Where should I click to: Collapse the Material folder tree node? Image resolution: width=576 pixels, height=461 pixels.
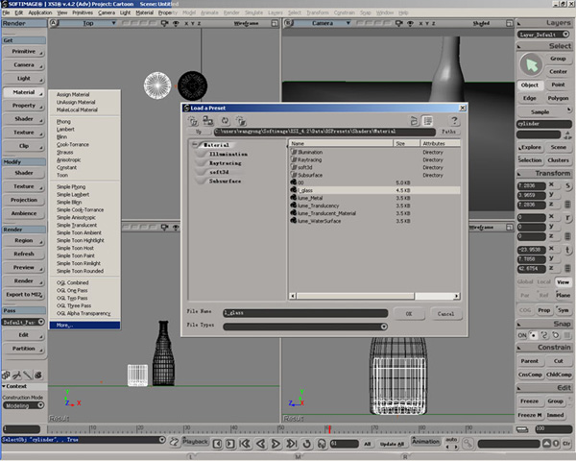pyautogui.click(x=195, y=144)
